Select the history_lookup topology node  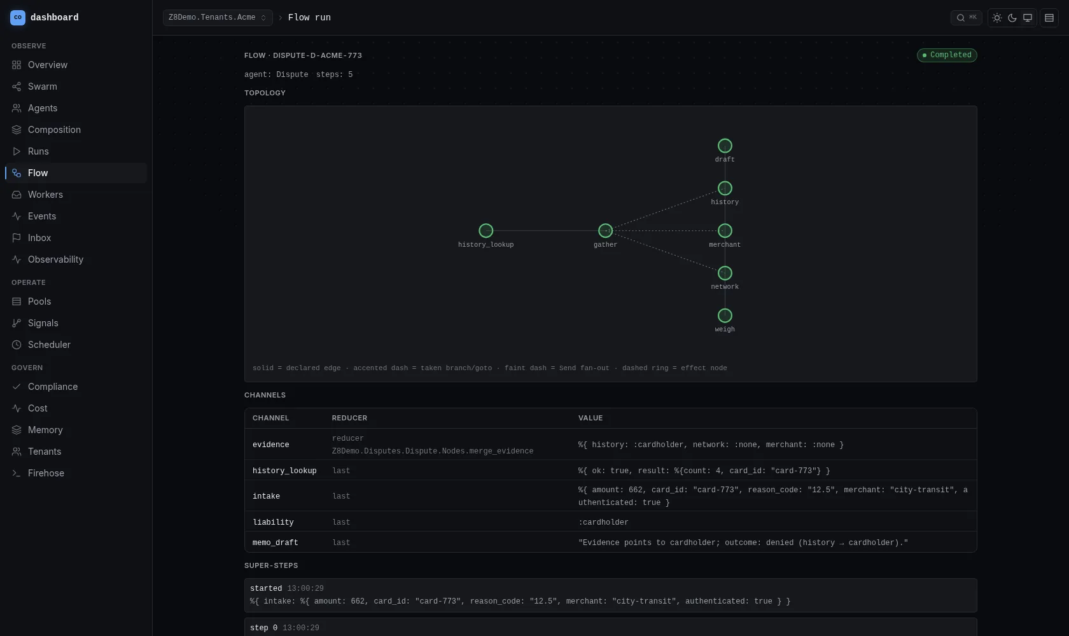[x=486, y=230]
